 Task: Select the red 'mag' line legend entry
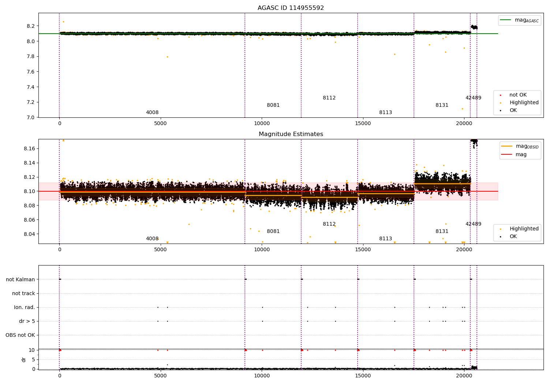pyautogui.click(x=514, y=155)
